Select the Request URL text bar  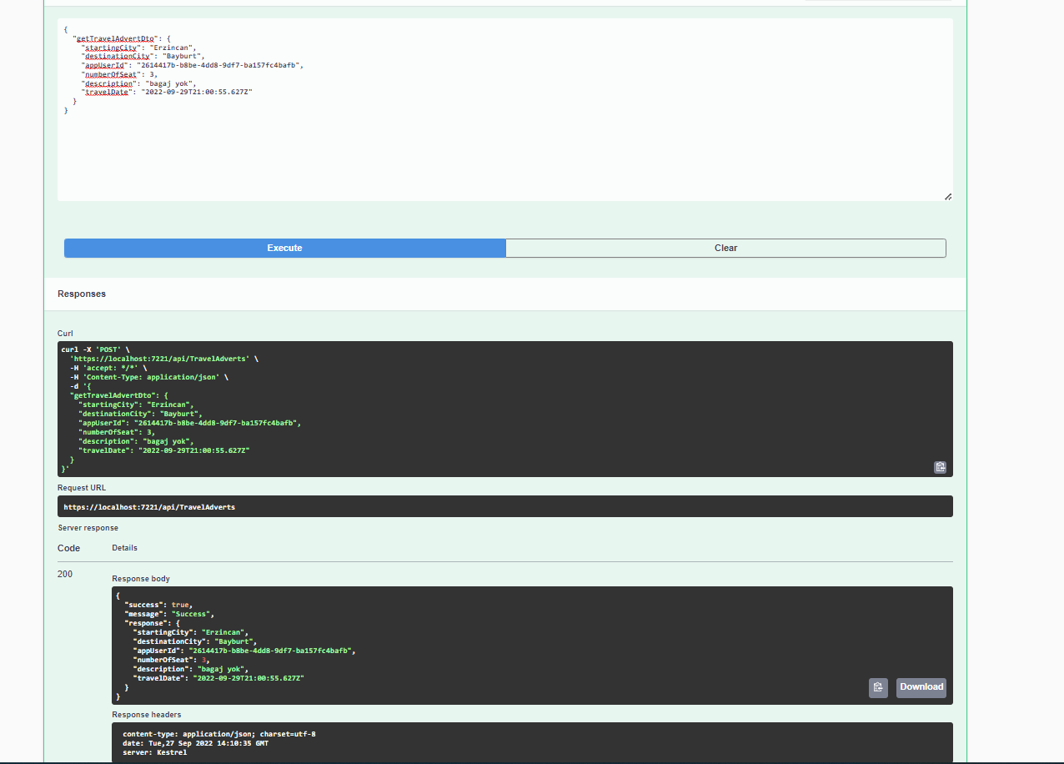coord(504,505)
